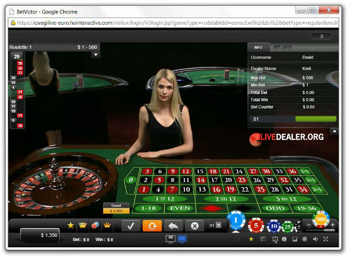The width and height of the screenshot is (349, 257).
Task: Bet on ODD
Action: (275, 208)
